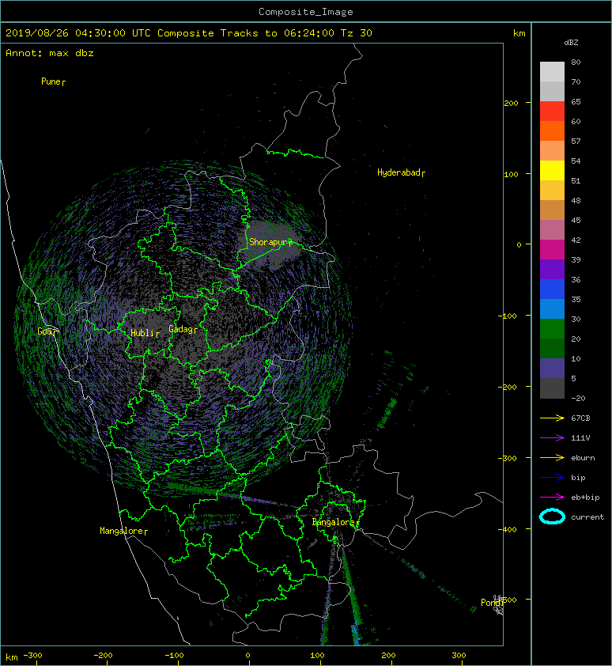Click the 06:24:00 track end time
Image resolution: width=612 pixels, height=666 pixels.
[x=309, y=33]
